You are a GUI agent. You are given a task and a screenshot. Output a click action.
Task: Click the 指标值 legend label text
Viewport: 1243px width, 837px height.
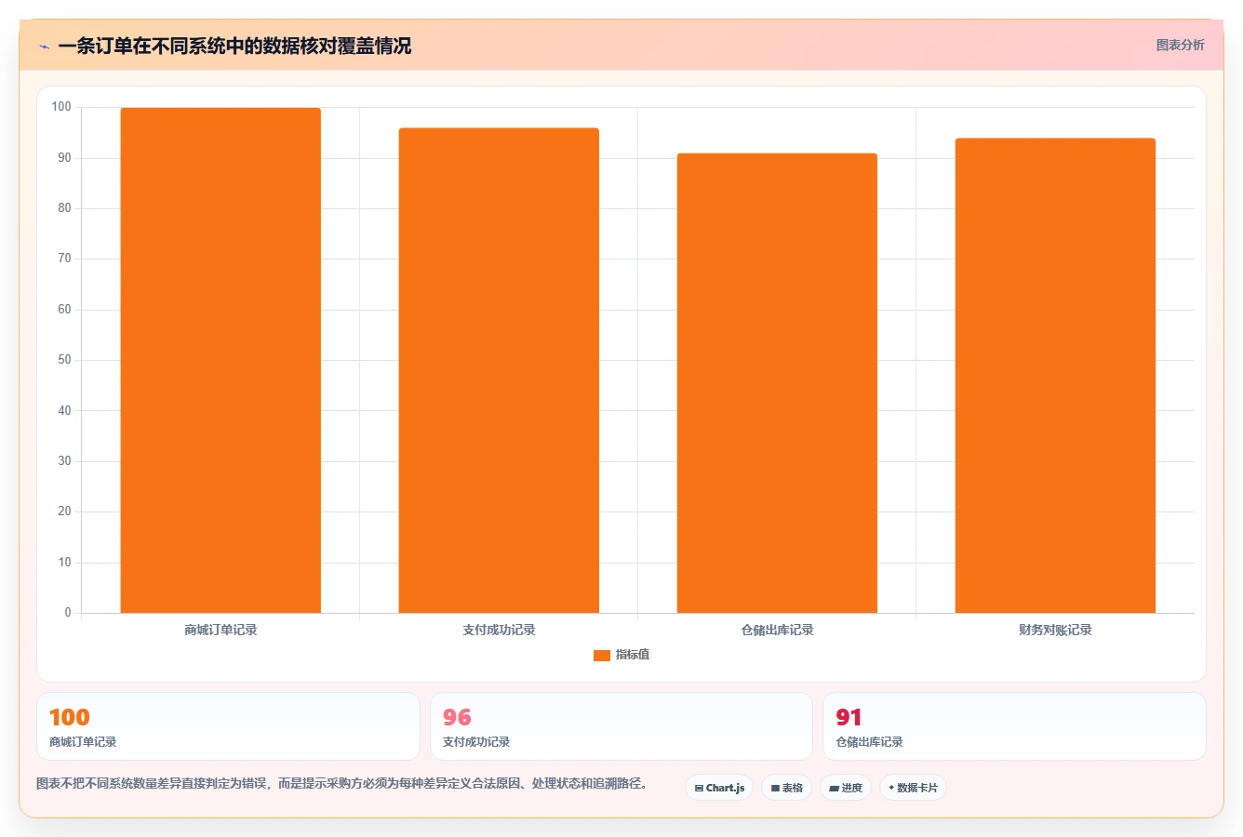coord(633,655)
